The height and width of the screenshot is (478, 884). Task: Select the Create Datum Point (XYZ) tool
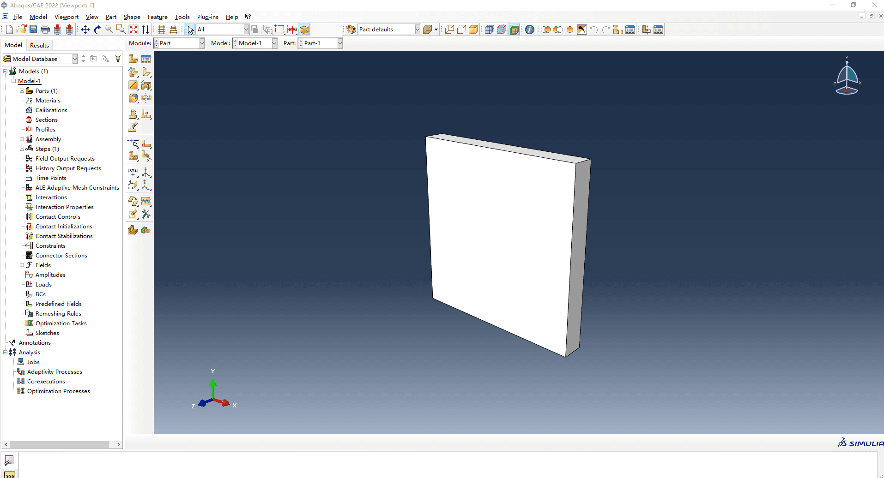pos(133,173)
